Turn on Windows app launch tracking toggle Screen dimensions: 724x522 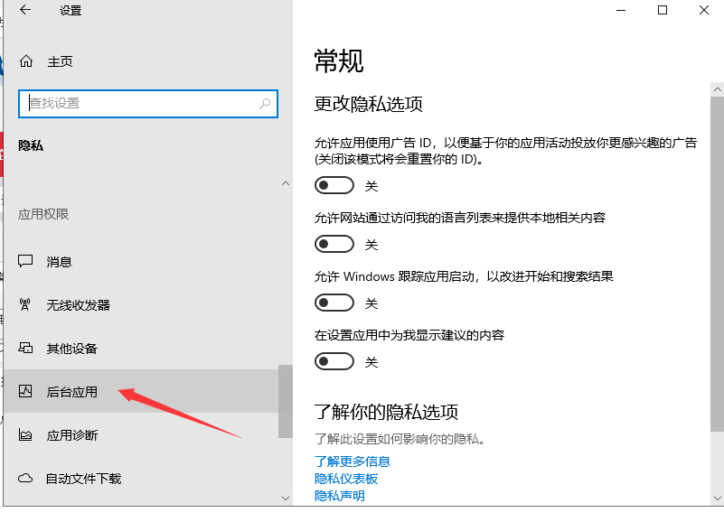tap(334, 303)
